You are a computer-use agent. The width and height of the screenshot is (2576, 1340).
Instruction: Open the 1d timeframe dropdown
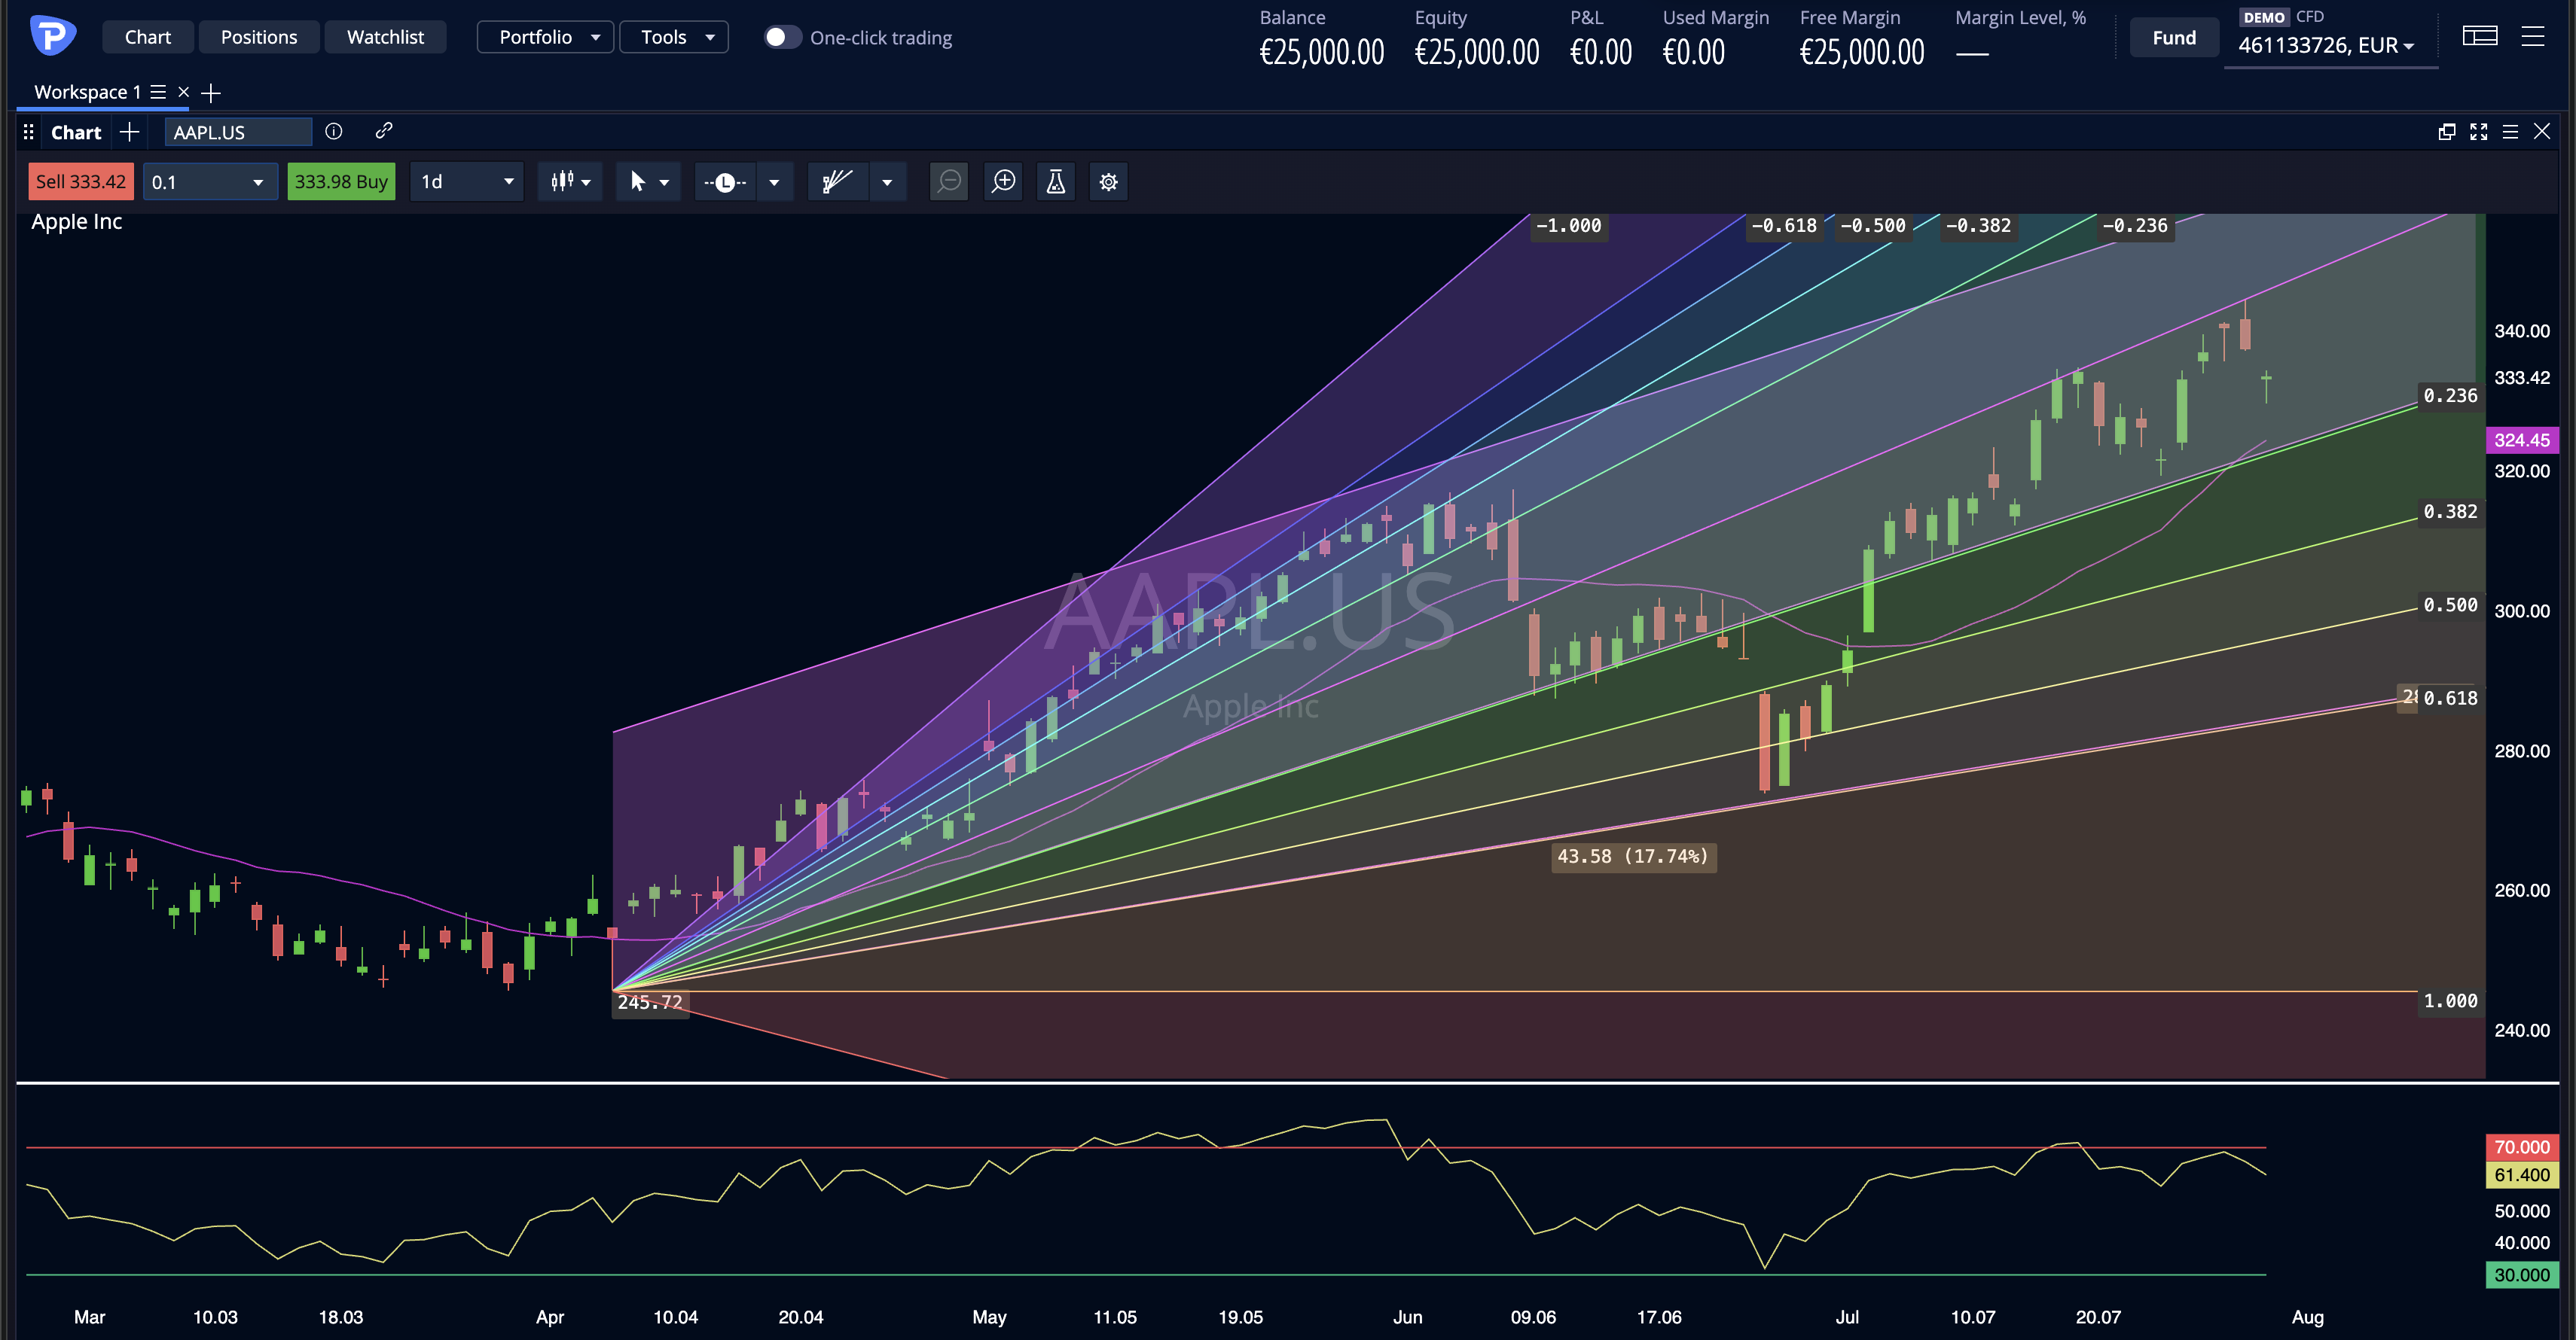467,182
